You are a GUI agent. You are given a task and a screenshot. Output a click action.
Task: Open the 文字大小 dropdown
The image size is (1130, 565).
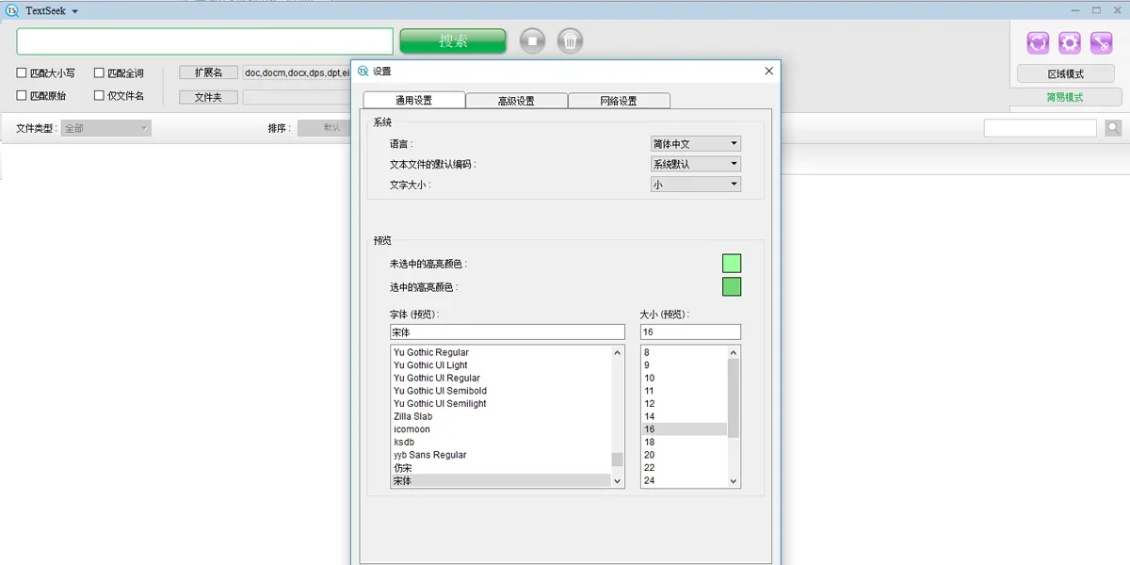[x=696, y=185]
